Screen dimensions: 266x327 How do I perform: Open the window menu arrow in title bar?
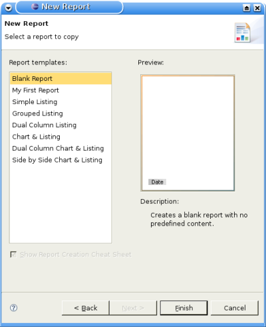(9, 8)
